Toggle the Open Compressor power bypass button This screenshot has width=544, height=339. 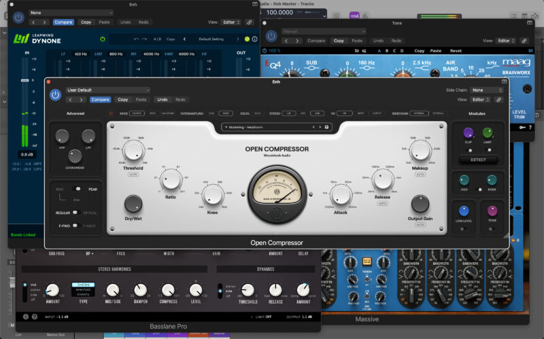(56, 94)
